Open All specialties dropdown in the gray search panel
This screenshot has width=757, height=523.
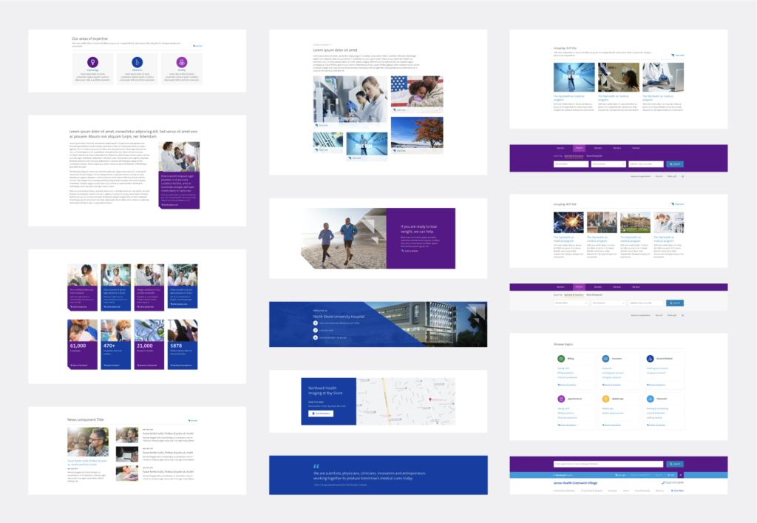(x=571, y=303)
